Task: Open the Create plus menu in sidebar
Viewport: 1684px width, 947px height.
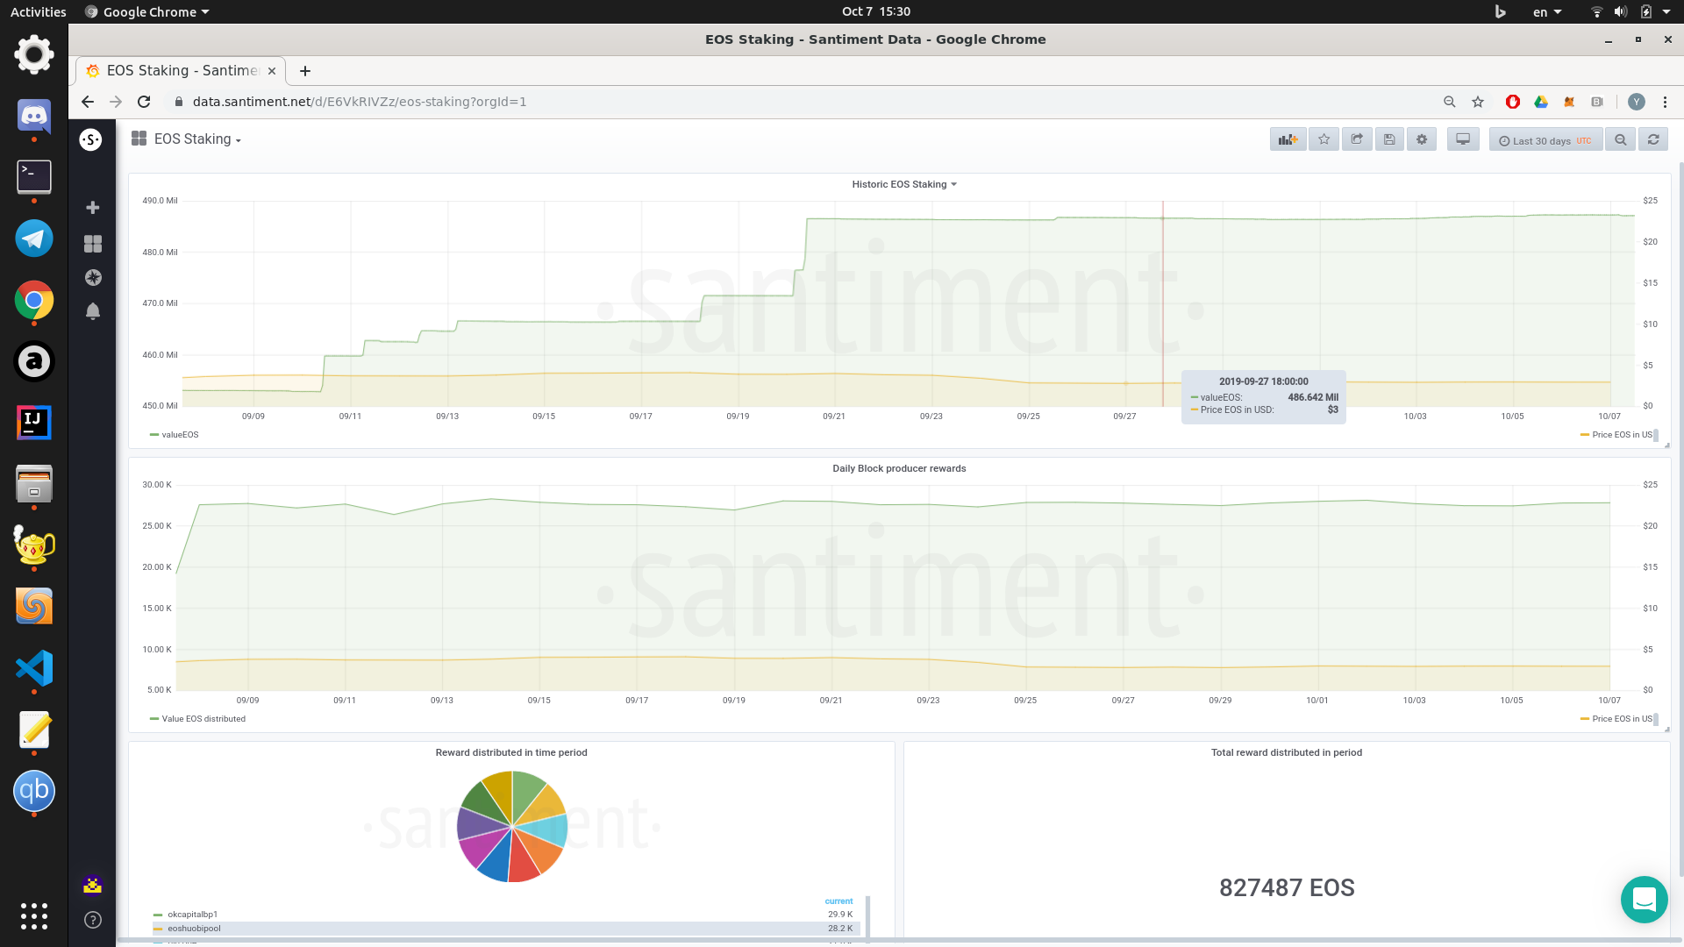Action: tap(92, 208)
